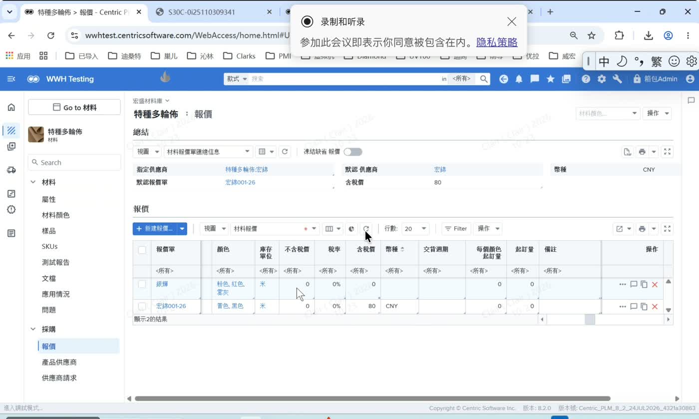Collapse the navigation hamburger menu
This screenshot has width=699, height=419.
[11, 79]
